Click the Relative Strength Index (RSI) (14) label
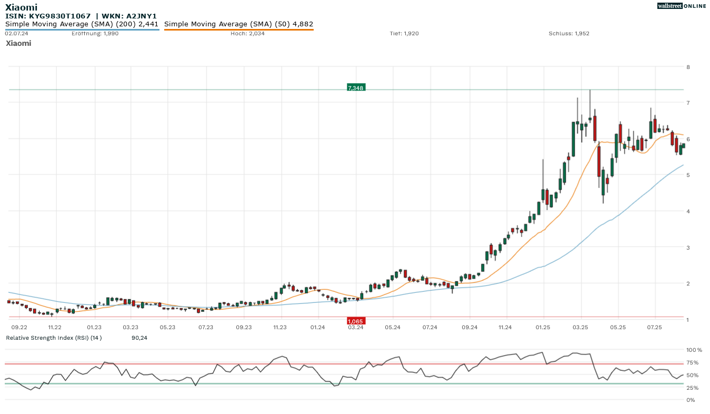This screenshot has width=710, height=414. (x=54, y=338)
